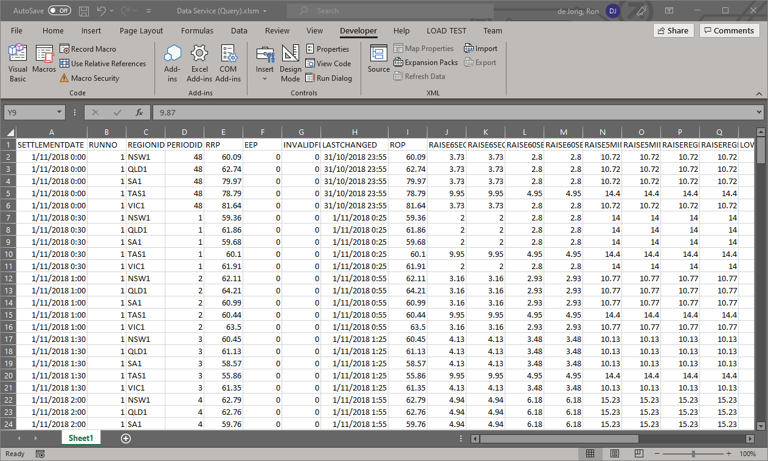This screenshot has height=461, width=768.
Task: Toggle AutoSave switch
Action: point(59,10)
